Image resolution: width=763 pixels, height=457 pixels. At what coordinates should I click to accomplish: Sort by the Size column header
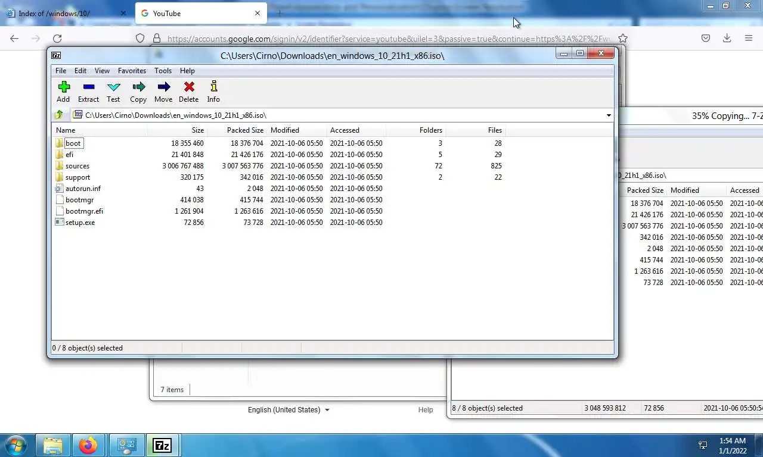tap(177, 130)
